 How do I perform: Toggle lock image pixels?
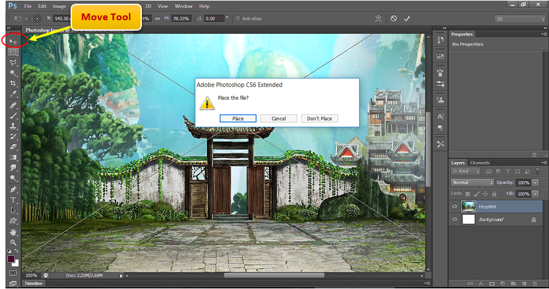click(477, 194)
